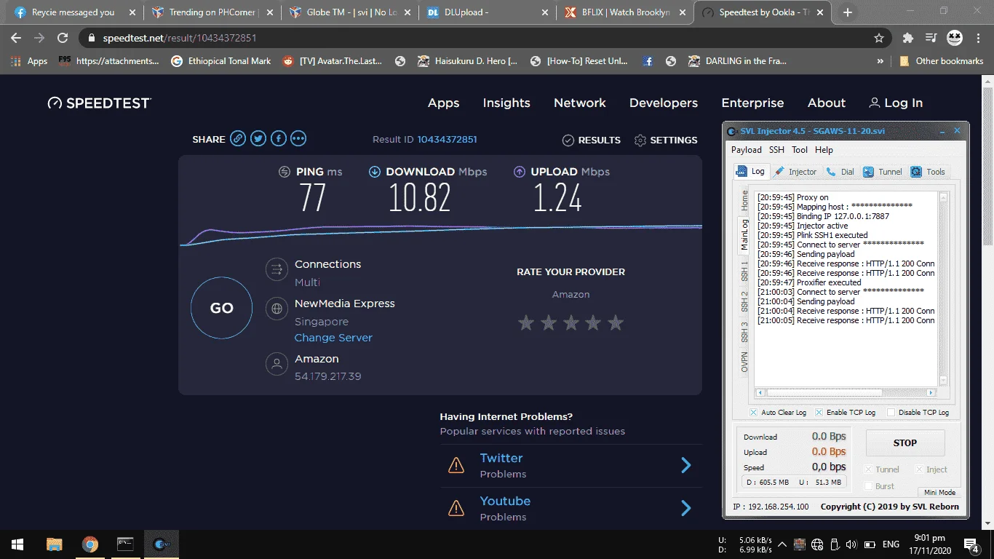Go back to the previous page
Image resolution: width=994 pixels, height=559 pixels.
pyautogui.click(x=16, y=38)
